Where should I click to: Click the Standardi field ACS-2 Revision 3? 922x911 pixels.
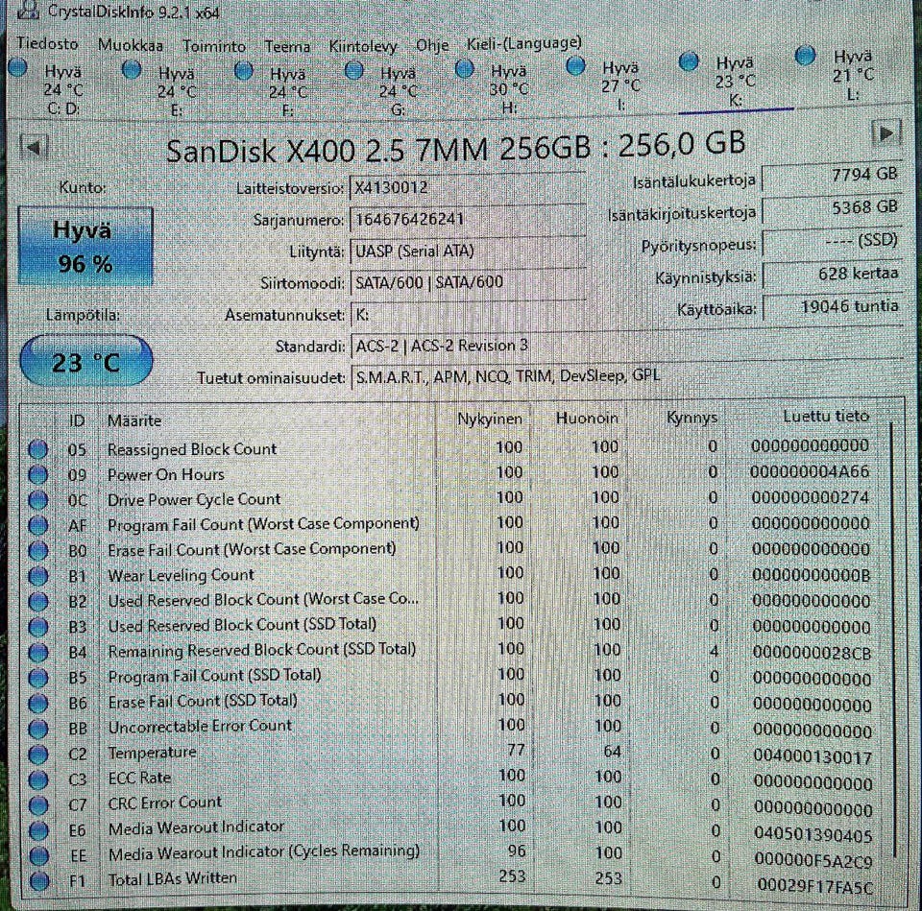[626, 346]
